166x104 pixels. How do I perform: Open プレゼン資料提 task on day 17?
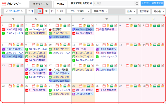pos(59,70)
